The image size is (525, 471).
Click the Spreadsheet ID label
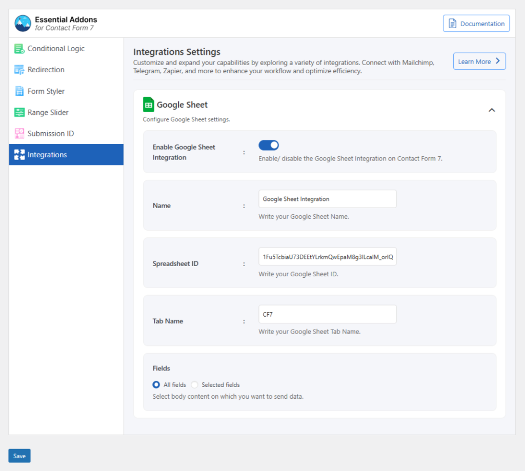click(x=175, y=263)
